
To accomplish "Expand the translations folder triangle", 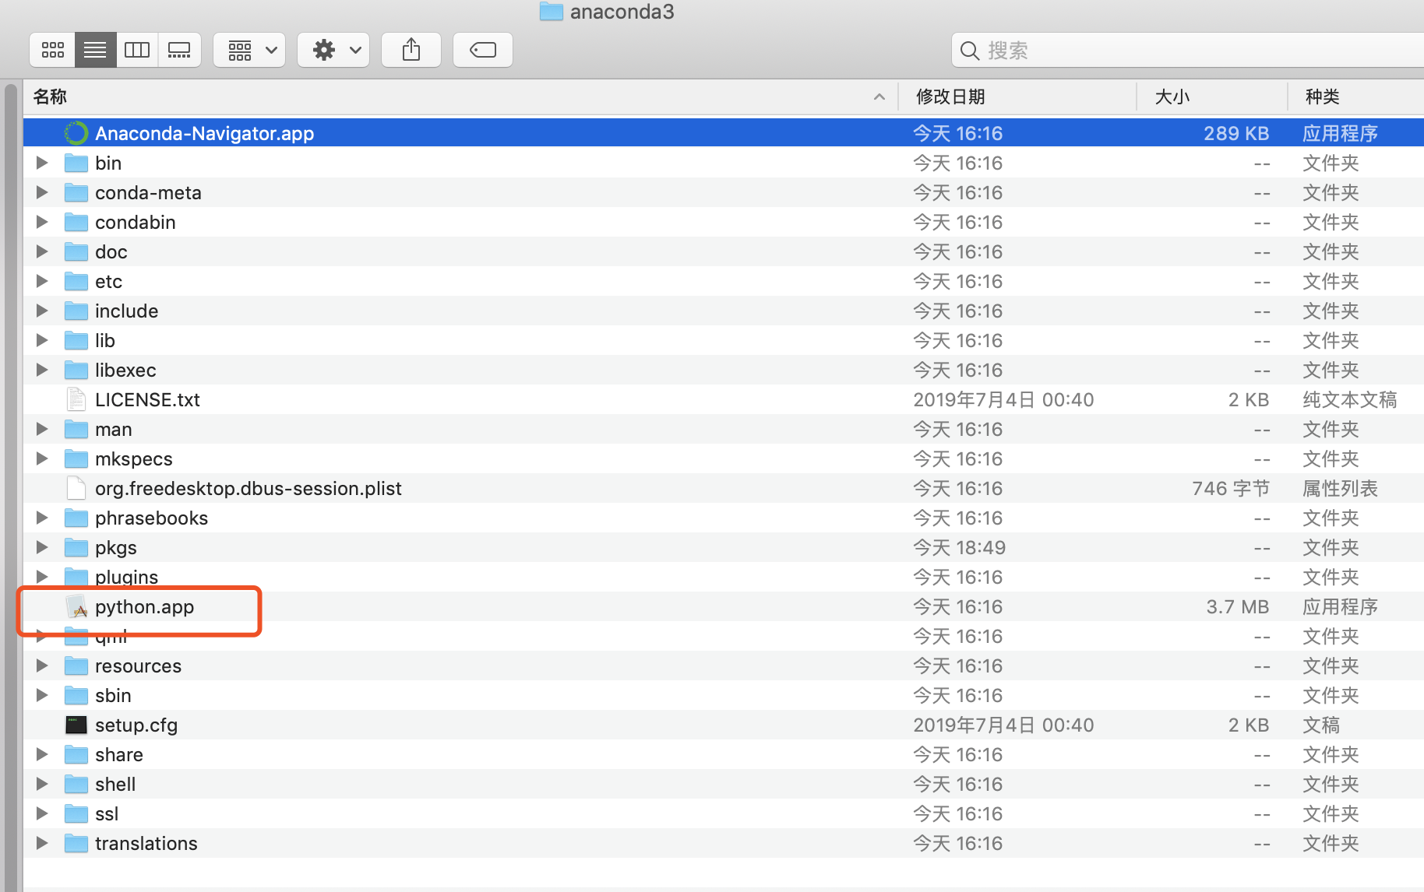I will coord(42,843).
